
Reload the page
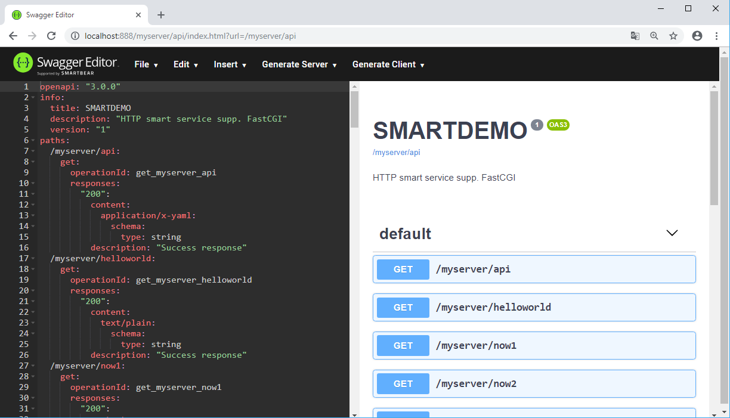point(51,36)
